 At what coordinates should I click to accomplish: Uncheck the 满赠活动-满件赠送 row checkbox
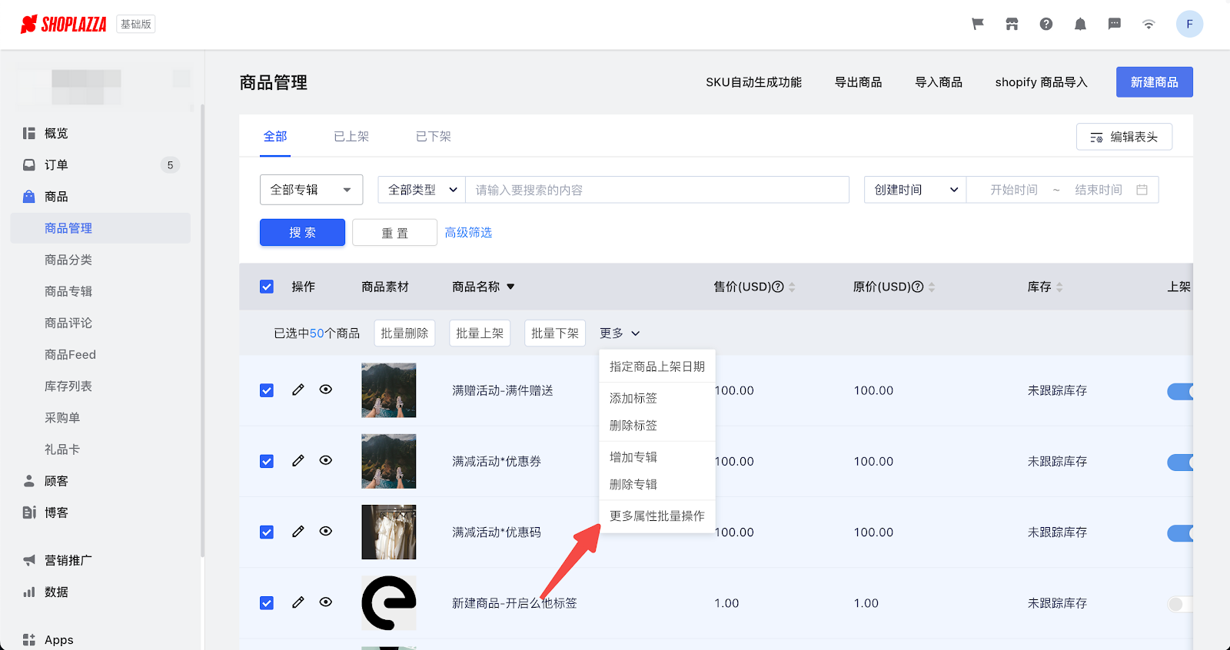267,390
